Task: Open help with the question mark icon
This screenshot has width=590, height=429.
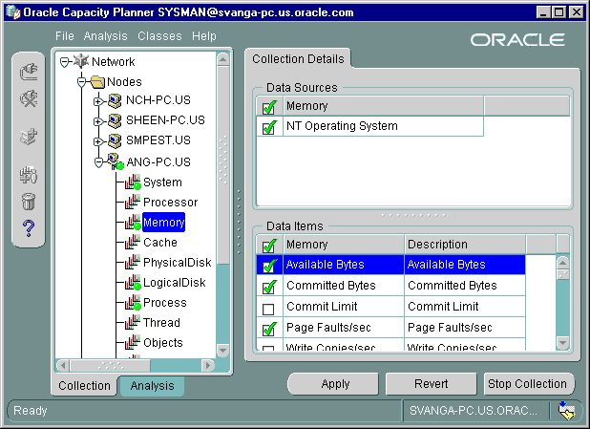Action: (x=29, y=228)
